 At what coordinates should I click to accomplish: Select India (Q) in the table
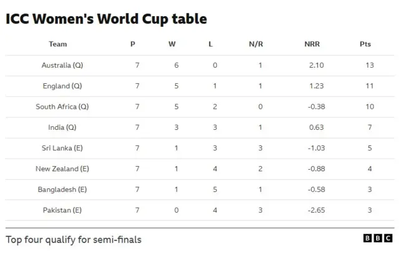click(x=62, y=127)
